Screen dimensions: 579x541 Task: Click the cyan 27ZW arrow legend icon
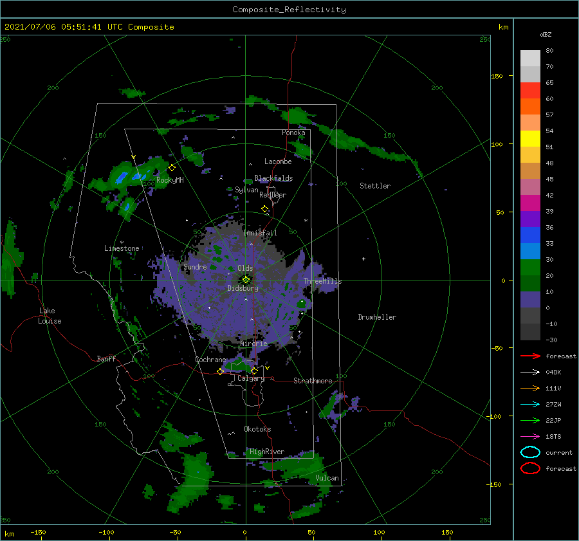coord(530,404)
